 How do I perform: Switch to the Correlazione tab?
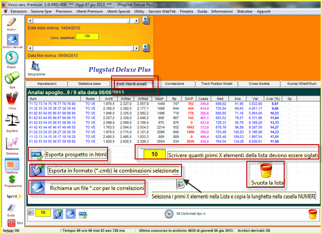click(174, 84)
